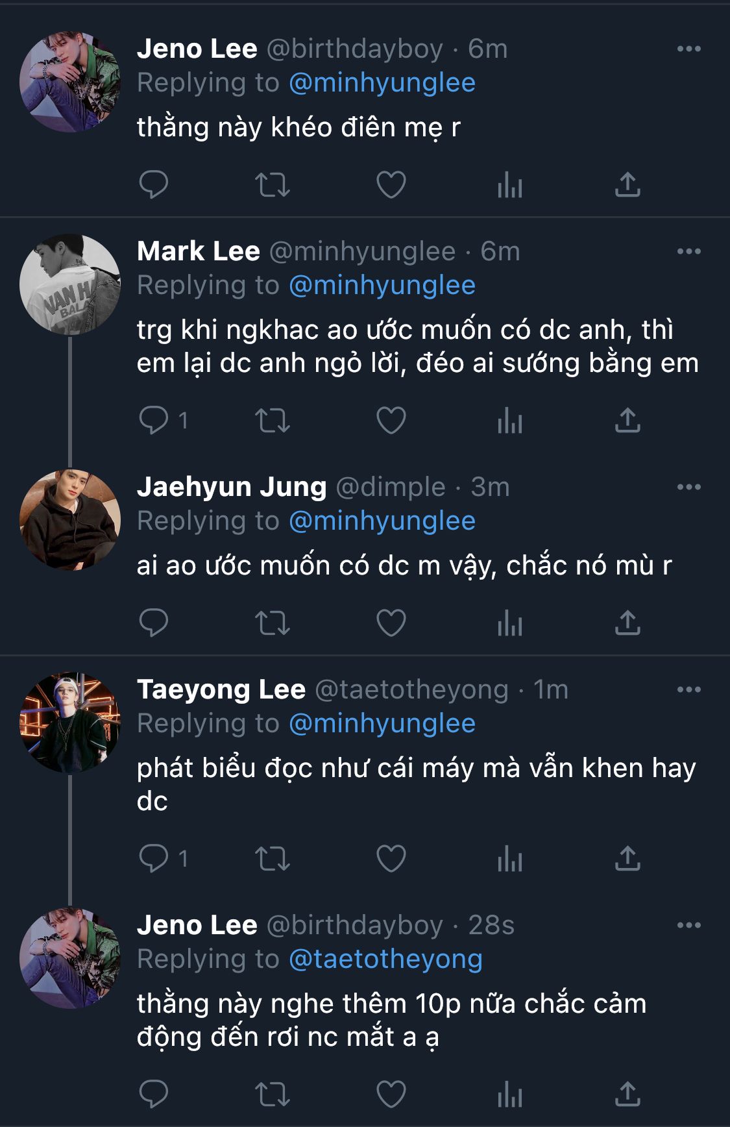Open more options for Mark Lee's tweet
730x1127 pixels.
pos(688,251)
